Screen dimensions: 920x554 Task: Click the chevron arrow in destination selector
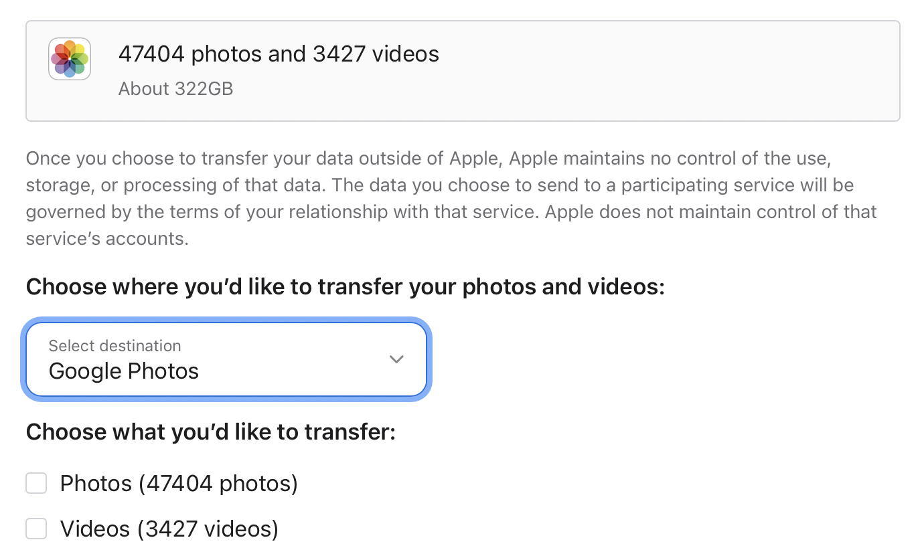(x=396, y=359)
